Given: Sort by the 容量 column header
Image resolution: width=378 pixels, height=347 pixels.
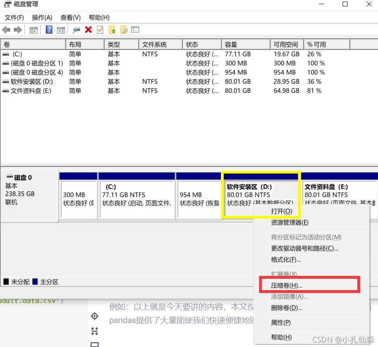Looking at the screenshot, I should [x=246, y=45].
